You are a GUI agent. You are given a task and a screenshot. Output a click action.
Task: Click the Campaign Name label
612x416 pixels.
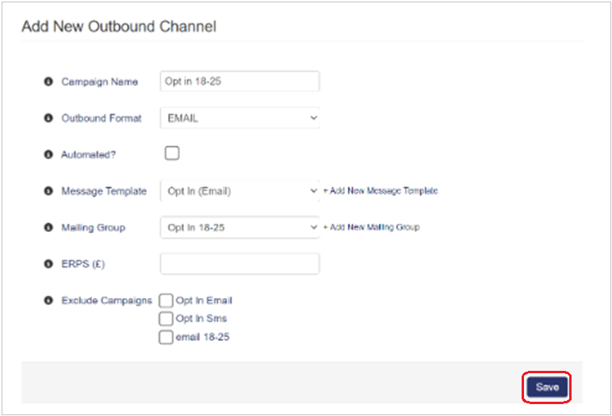tap(100, 82)
